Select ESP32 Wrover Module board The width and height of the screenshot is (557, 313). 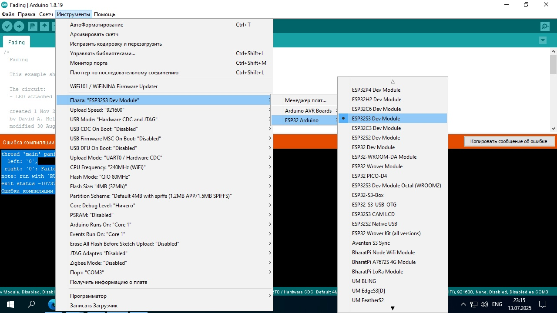(x=393, y=166)
